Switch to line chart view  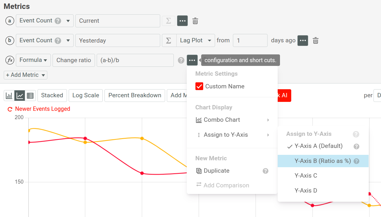[x=20, y=95]
